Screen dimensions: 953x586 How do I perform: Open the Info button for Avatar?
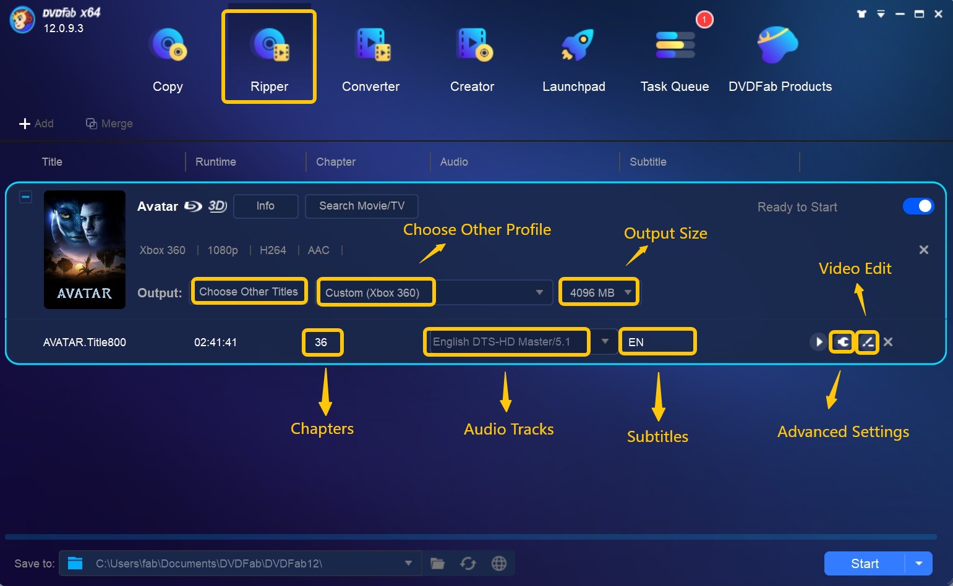[x=265, y=206]
